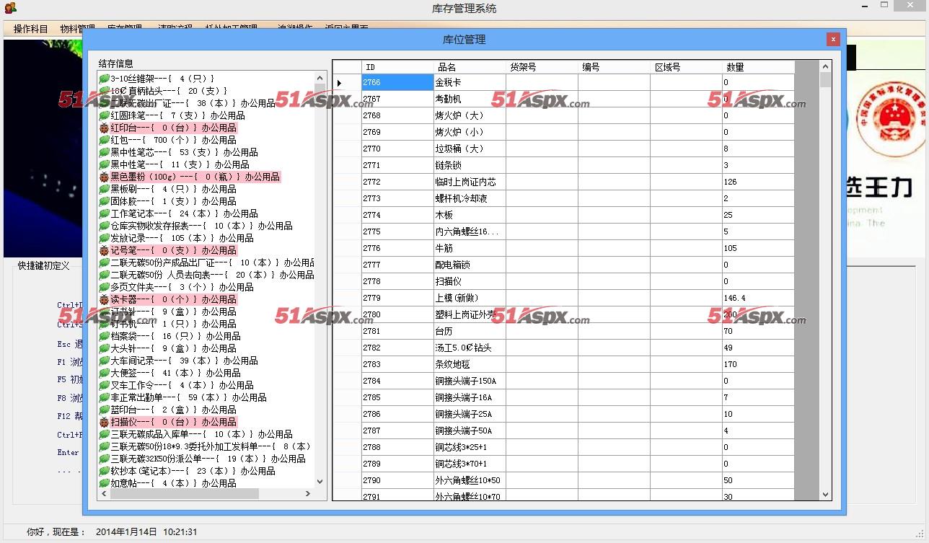Viewport: 929px width, 543px height.
Task: Select the 垃圾桶（大） cell
Action: (x=470, y=149)
